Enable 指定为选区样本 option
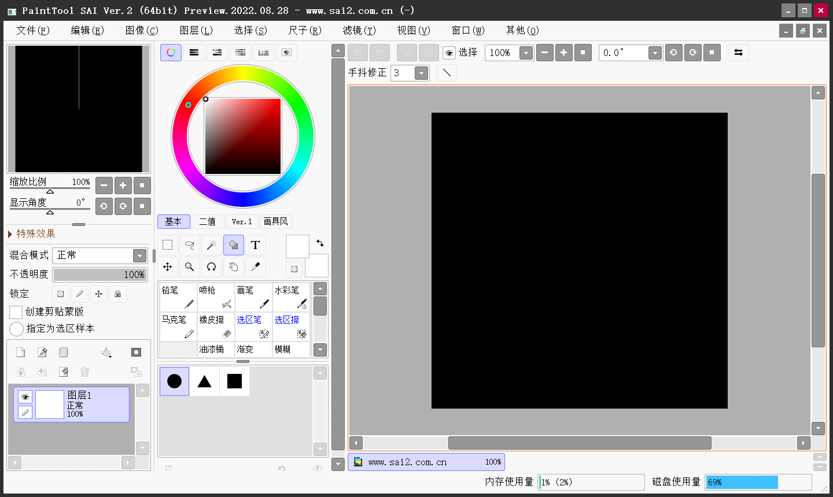 pos(16,329)
